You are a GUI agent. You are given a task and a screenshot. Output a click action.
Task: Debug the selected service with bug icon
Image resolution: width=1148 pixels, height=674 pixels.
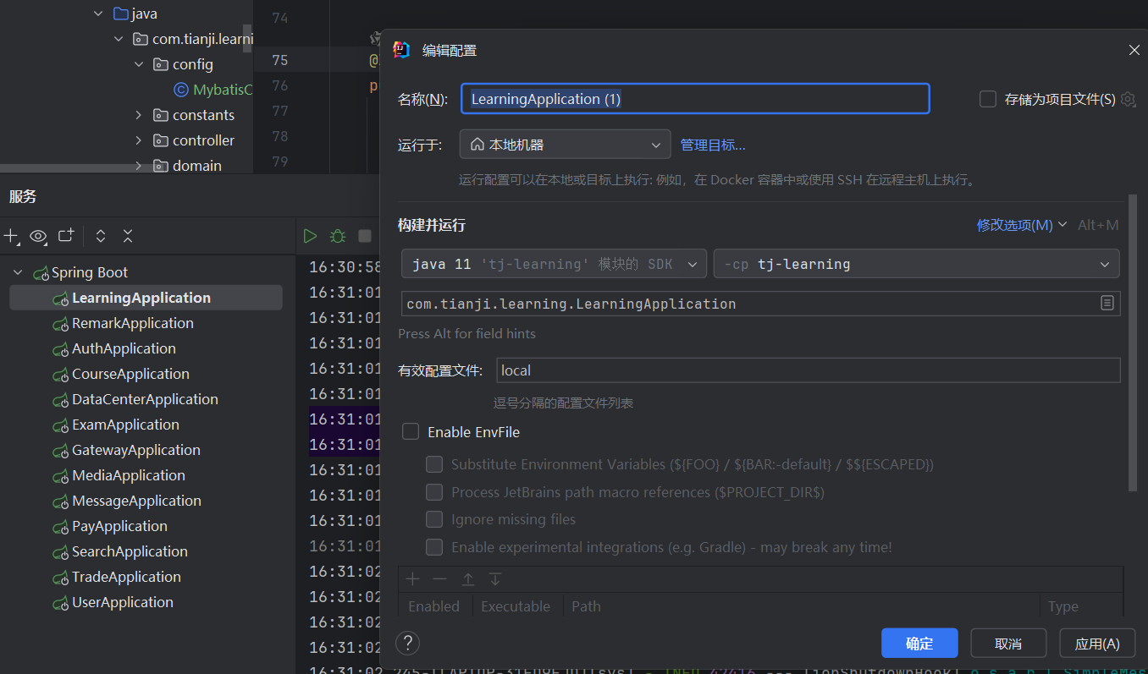pyautogui.click(x=338, y=236)
